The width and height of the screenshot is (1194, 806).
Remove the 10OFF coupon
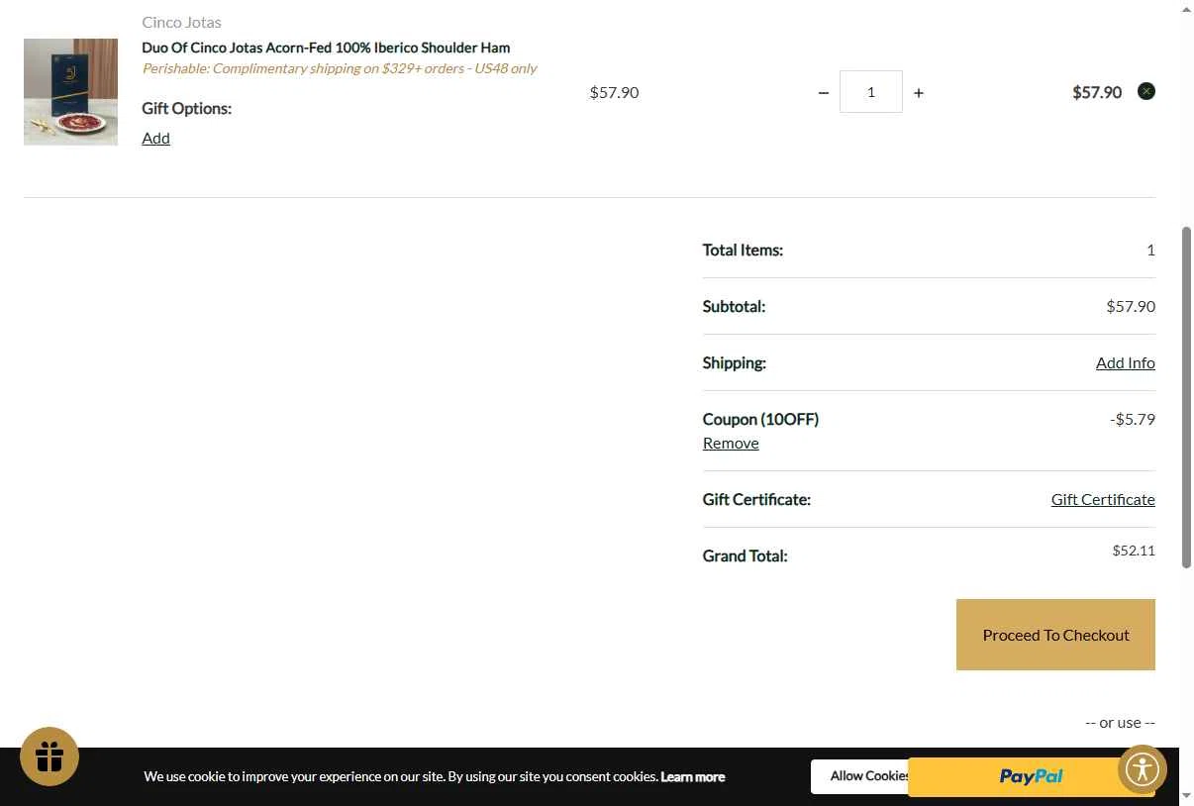pos(731,443)
